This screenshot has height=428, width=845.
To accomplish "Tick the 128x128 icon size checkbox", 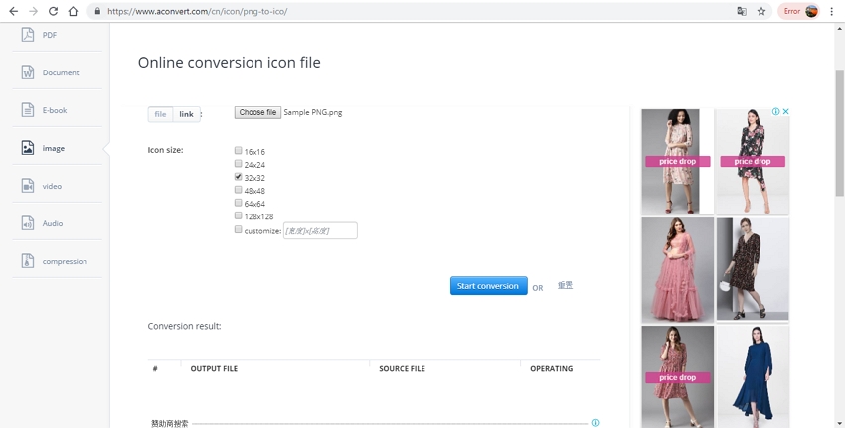I will pos(239,215).
